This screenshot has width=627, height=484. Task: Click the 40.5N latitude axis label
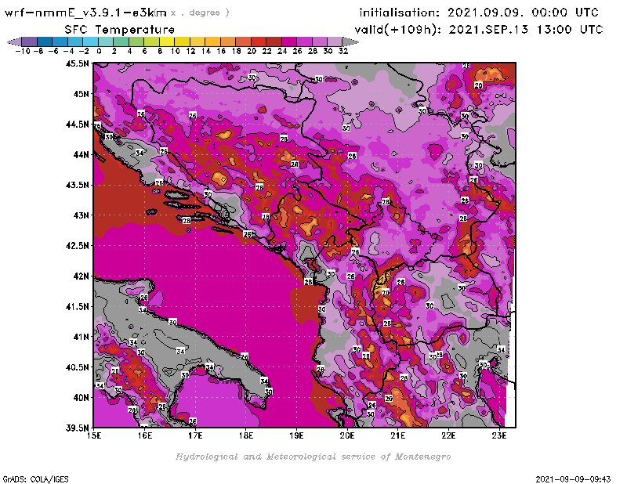point(77,367)
